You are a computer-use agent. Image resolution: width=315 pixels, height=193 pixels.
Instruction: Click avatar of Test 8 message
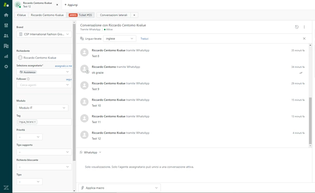click(x=84, y=52)
